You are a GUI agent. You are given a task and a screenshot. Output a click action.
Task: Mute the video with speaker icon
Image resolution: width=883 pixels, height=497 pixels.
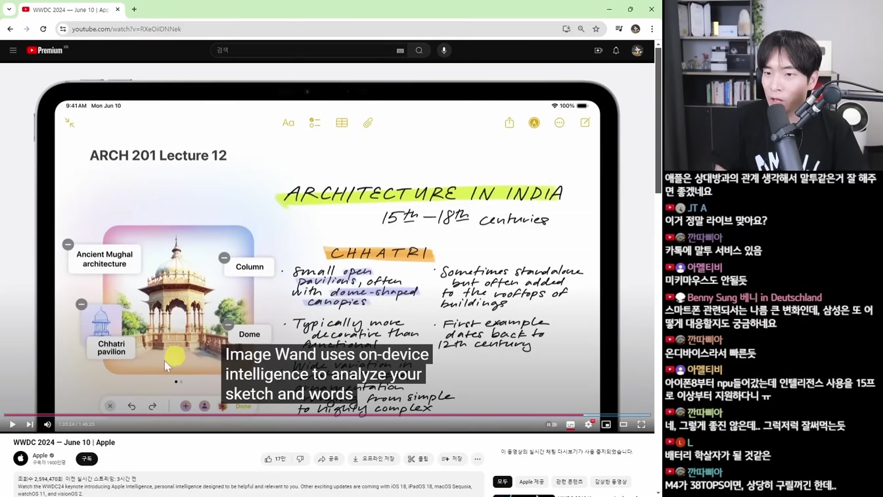47,425
